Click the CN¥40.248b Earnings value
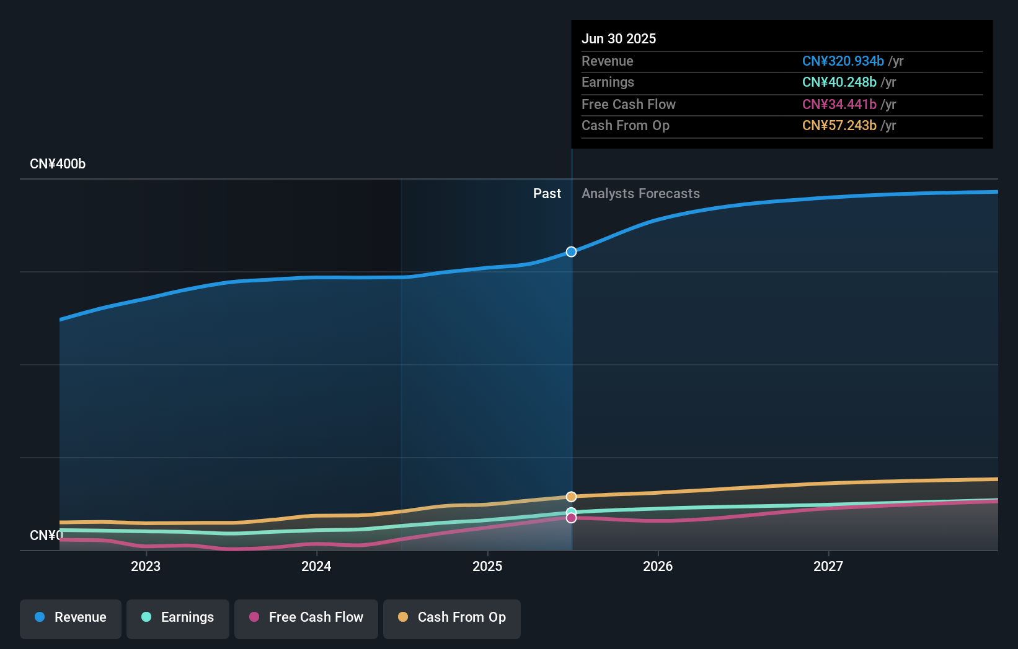The image size is (1018, 649). [x=839, y=82]
